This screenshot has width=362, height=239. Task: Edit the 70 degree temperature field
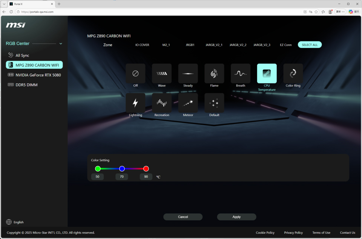pyautogui.click(x=122, y=177)
